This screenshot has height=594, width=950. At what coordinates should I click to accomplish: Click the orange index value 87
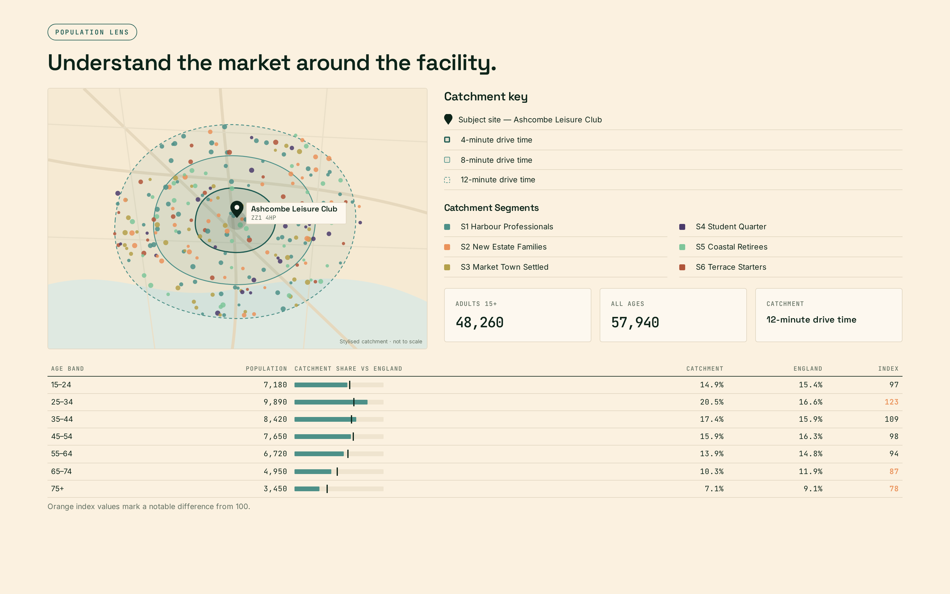coord(894,471)
